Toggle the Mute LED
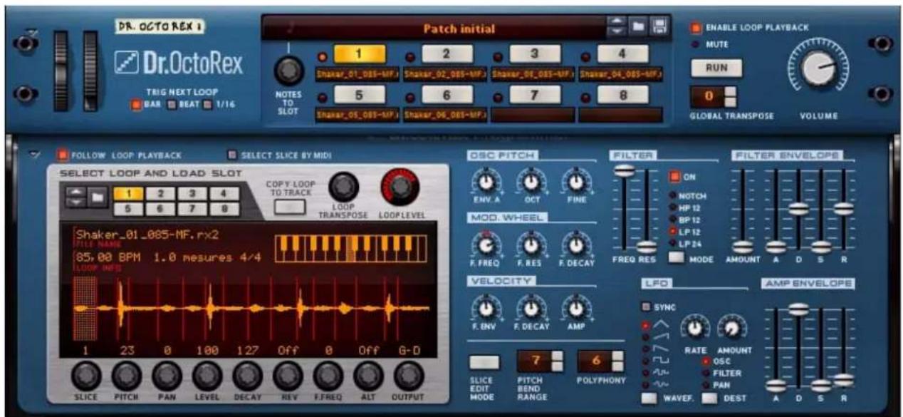The image size is (903, 417). tap(696, 44)
